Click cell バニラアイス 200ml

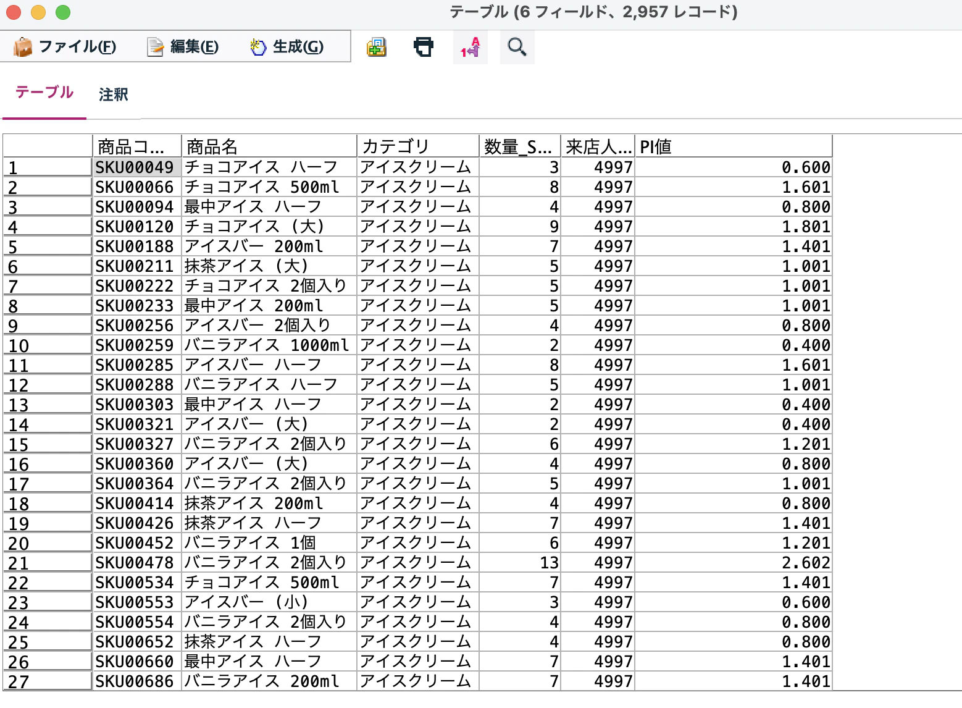(269, 681)
